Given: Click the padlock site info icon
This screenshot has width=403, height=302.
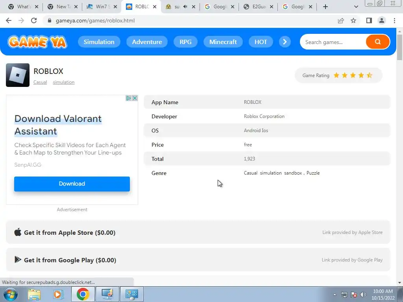Looking at the screenshot, I should point(50,20).
